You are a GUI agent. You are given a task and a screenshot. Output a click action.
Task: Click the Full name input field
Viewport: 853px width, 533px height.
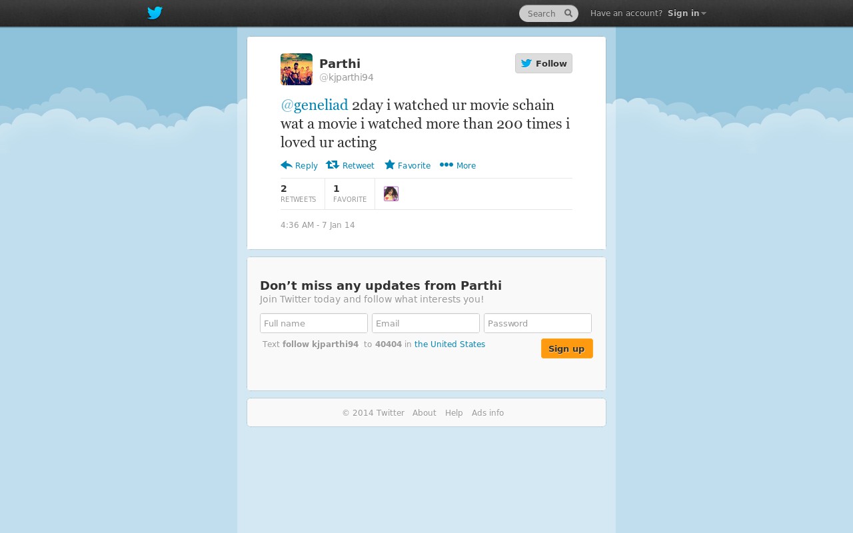point(314,323)
